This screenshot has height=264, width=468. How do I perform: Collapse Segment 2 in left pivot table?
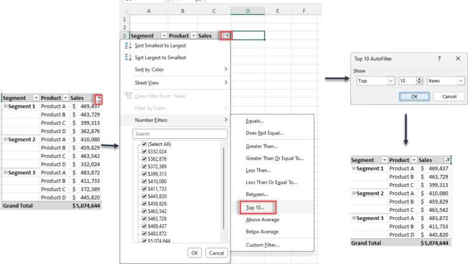[x=5, y=139]
